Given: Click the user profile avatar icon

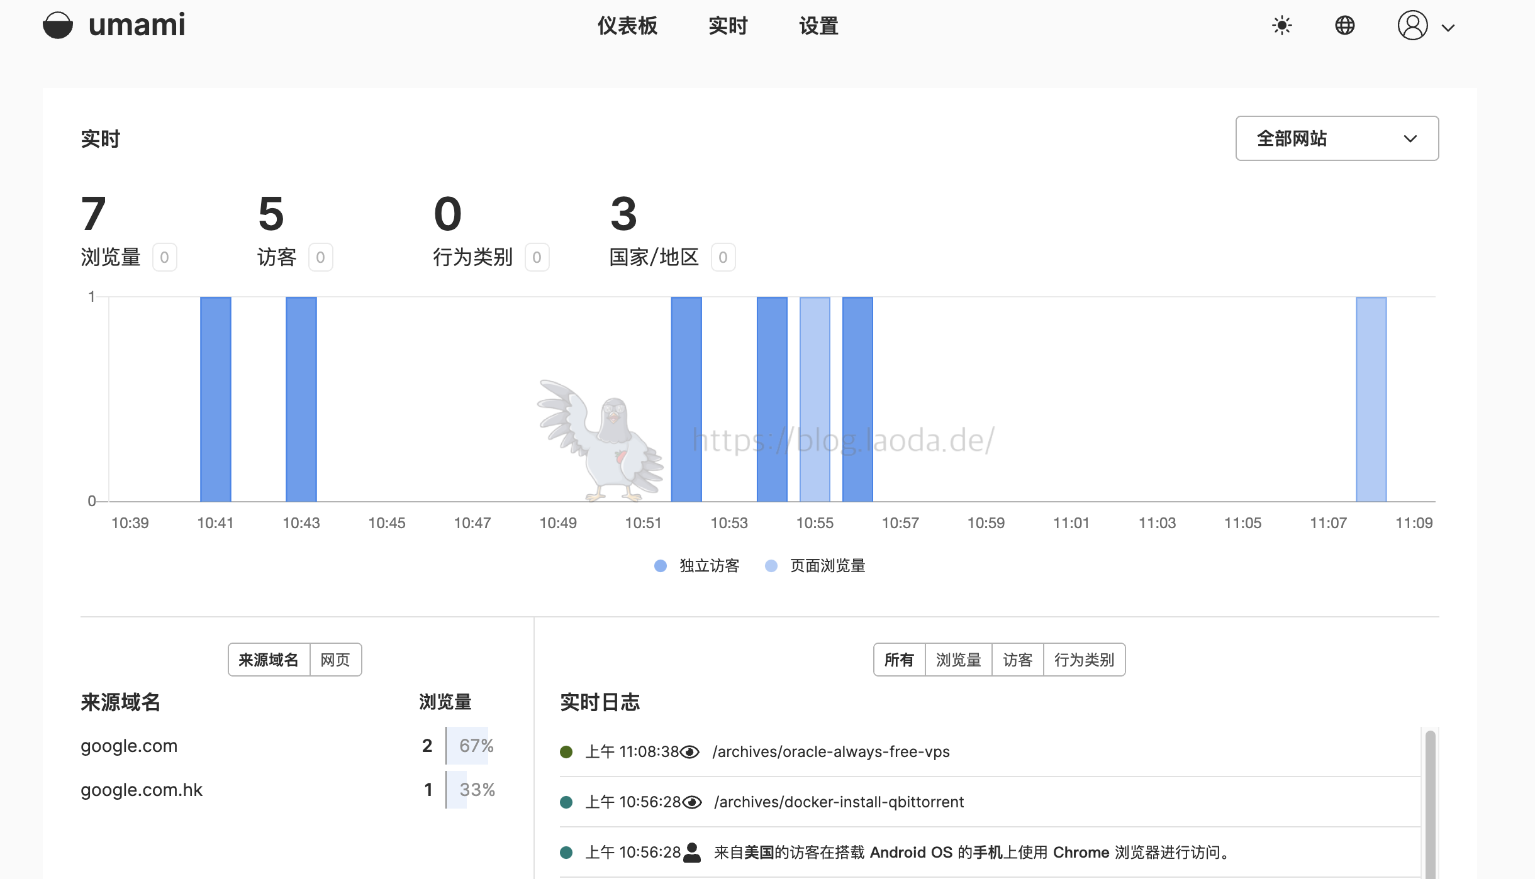Looking at the screenshot, I should click(1412, 26).
